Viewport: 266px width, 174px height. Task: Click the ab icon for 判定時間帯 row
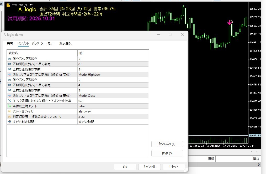coord(9,117)
